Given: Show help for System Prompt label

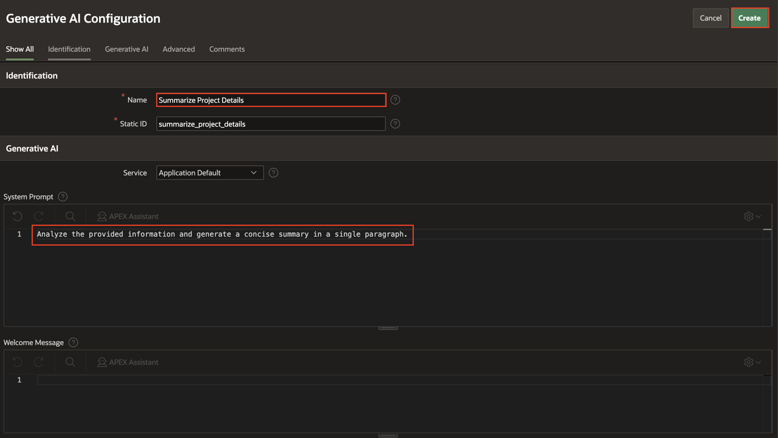Looking at the screenshot, I should [63, 196].
